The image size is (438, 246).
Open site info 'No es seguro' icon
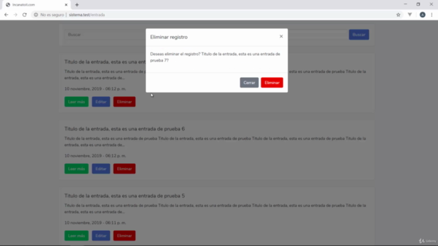(x=36, y=15)
